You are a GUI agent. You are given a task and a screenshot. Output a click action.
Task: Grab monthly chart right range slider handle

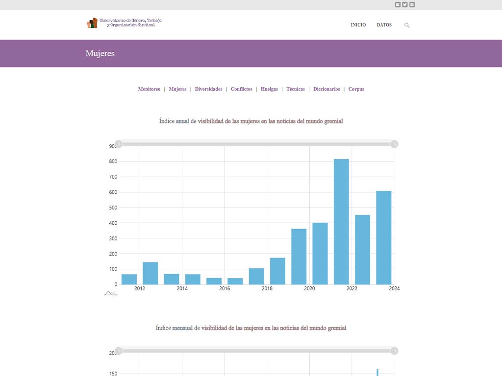tap(394, 351)
